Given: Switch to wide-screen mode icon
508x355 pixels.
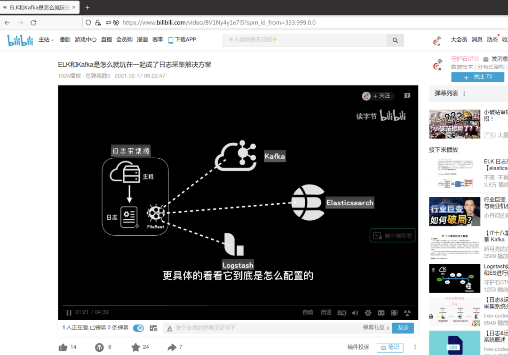Looking at the screenshot, I should pyautogui.click(x=381, y=313).
